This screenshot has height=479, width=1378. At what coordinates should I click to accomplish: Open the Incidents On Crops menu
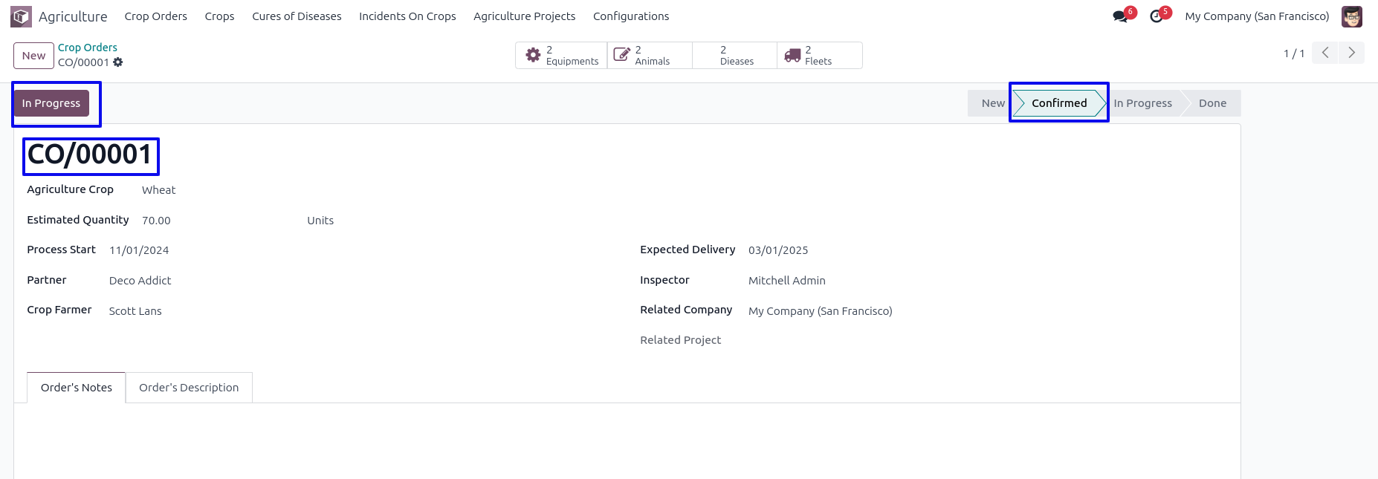pos(407,16)
